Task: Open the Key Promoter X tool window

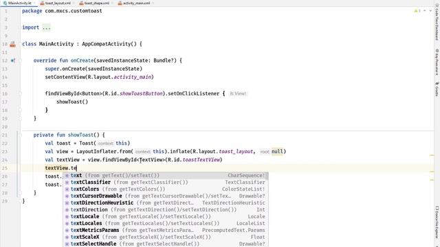Action: 437,62
